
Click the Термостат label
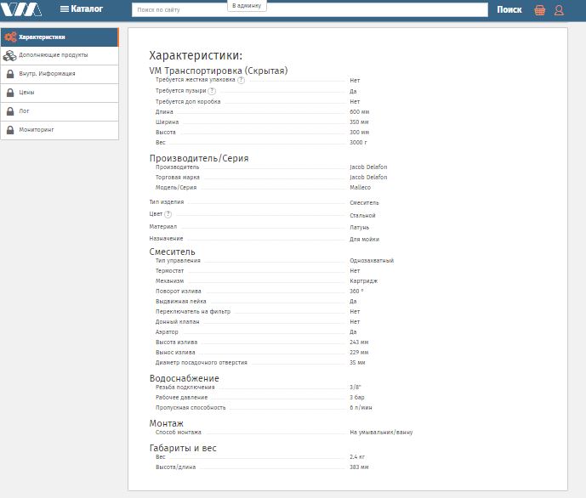(169, 270)
